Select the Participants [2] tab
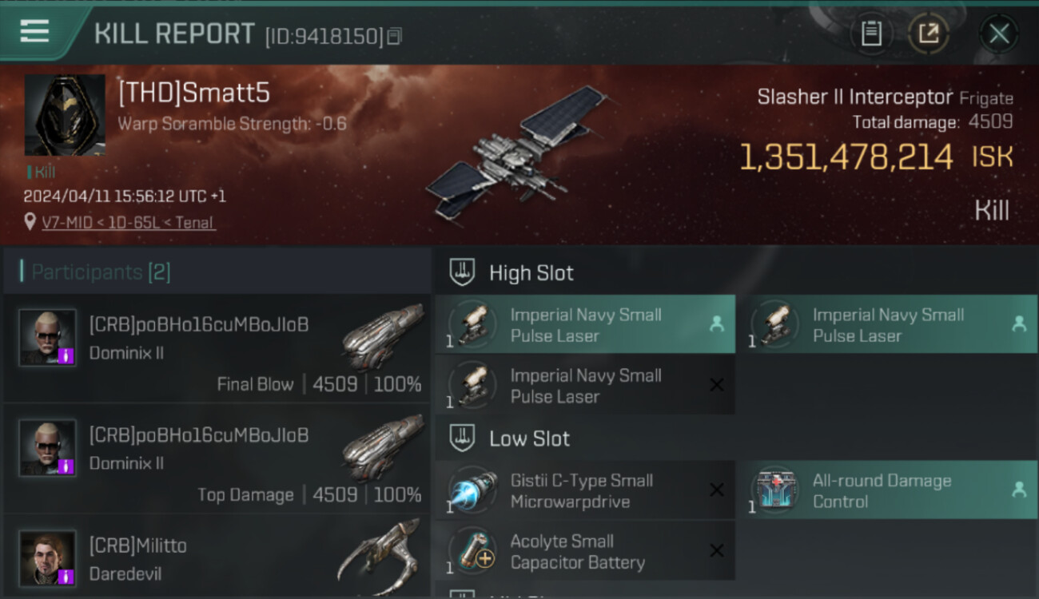The height and width of the screenshot is (599, 1039). click(x=101, y=272)
